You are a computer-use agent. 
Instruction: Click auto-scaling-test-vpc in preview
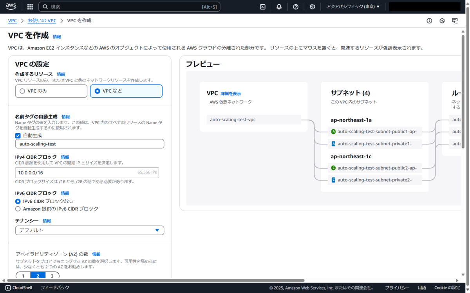pos(254,120)
